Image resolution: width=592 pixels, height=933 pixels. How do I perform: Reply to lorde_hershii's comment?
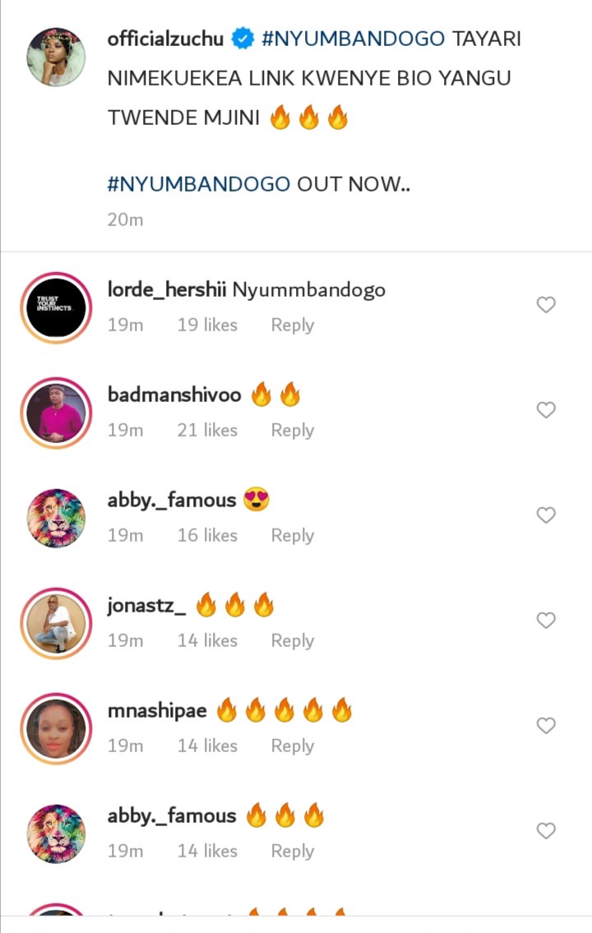292,326
